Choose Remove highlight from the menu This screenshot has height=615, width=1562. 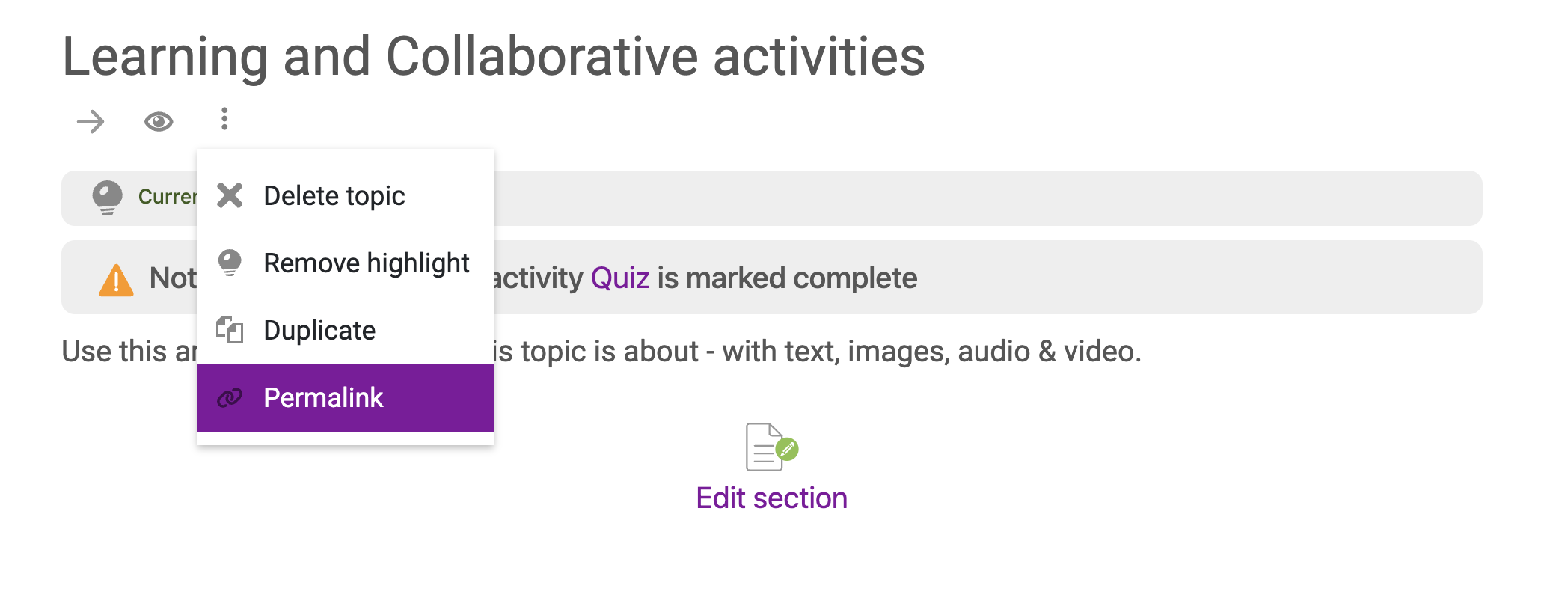click(346, 263)
